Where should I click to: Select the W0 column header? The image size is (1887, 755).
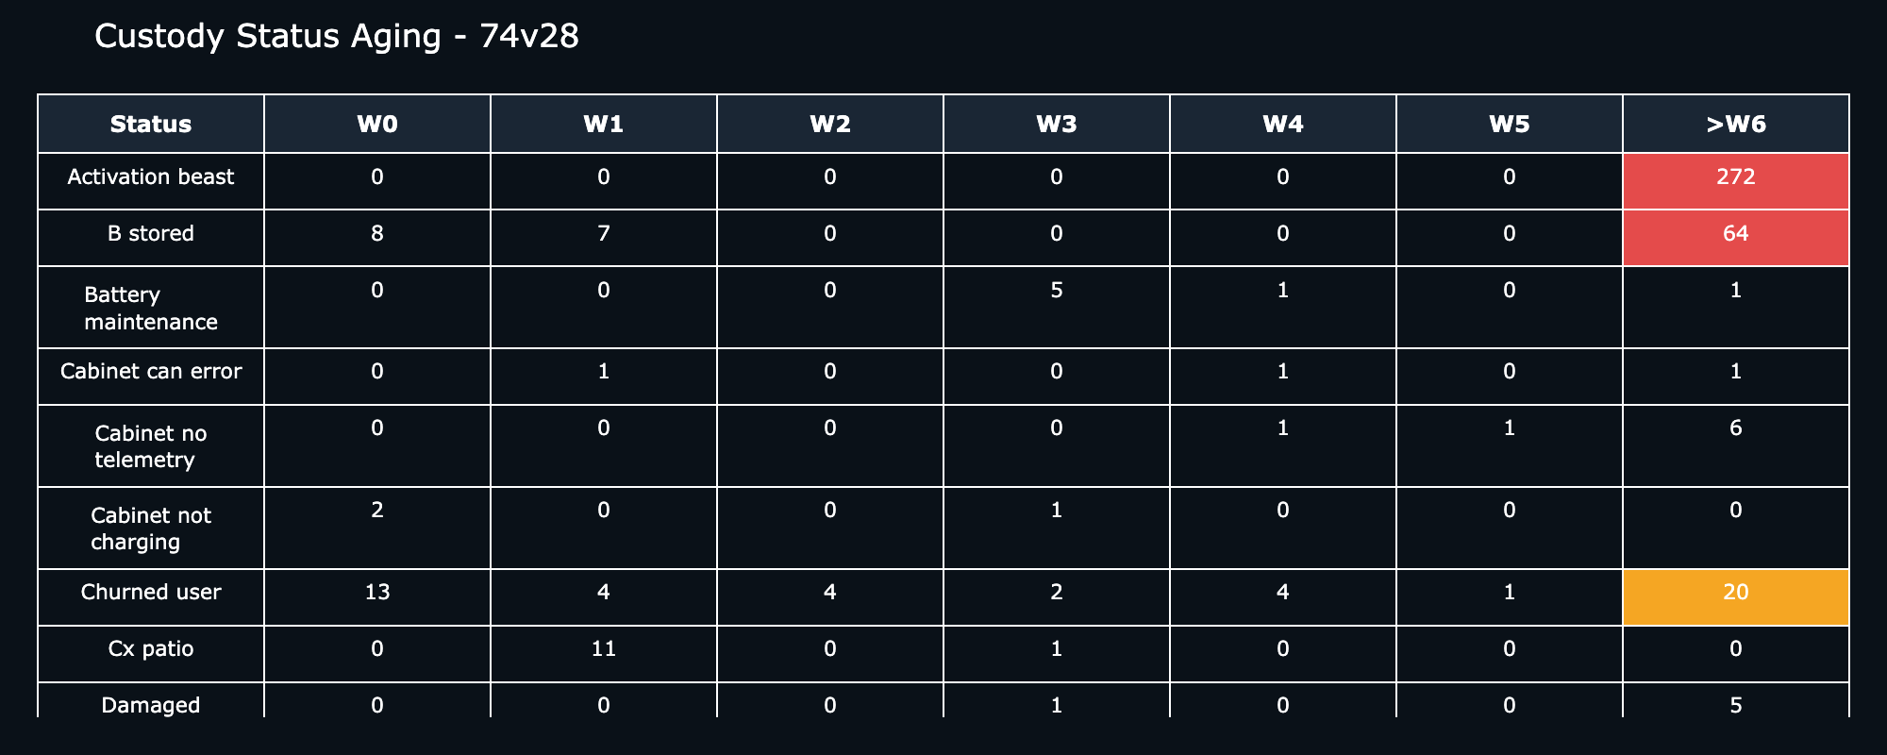point(377,124)
